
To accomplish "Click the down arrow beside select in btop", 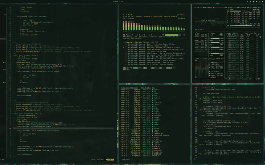I will coord(234,79).
